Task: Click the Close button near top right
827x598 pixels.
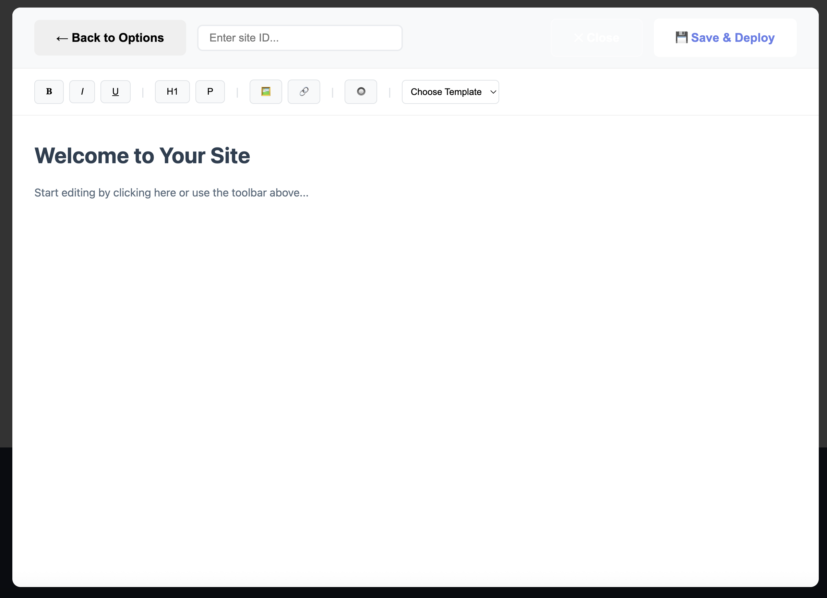Action: pos(597,37)
